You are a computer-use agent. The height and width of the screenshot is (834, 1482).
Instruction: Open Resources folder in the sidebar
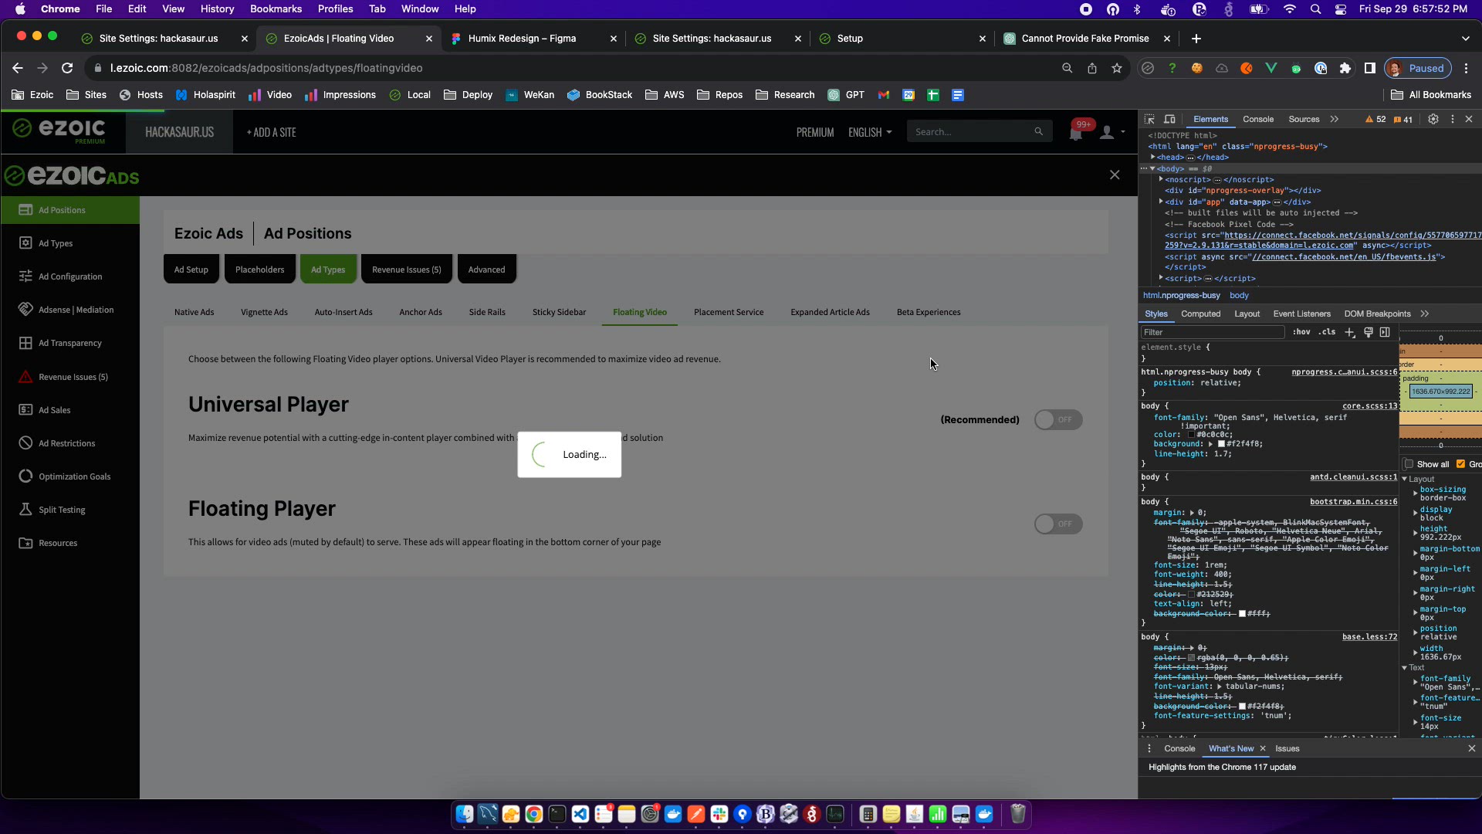tap(58, 543)
